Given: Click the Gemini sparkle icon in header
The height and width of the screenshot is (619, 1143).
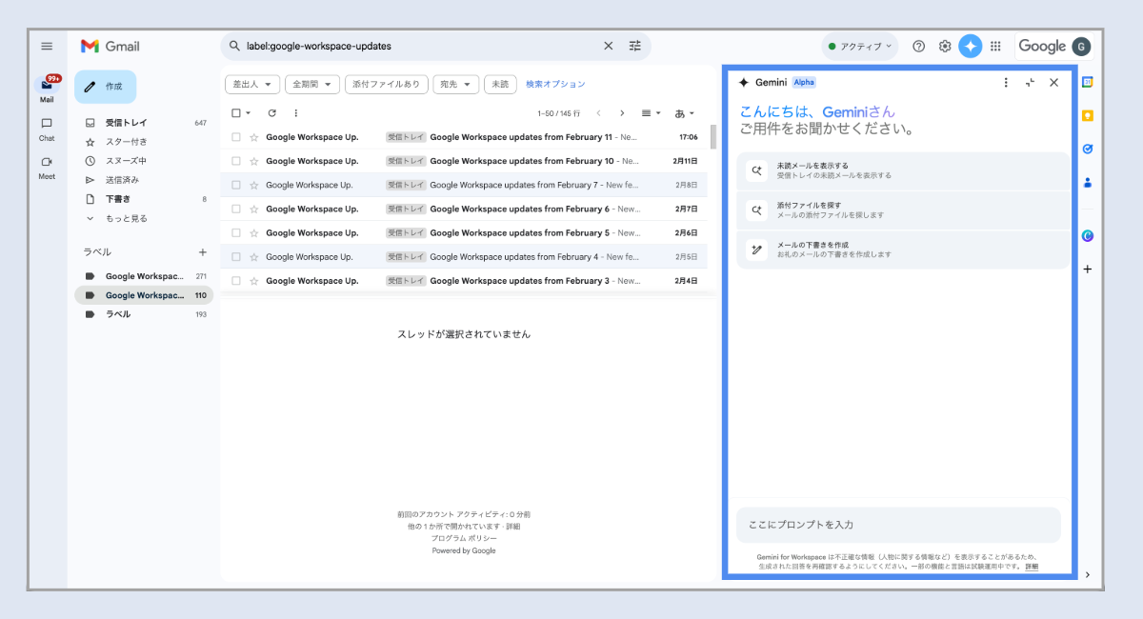Looking at the screenshot, I should point(970,46).
